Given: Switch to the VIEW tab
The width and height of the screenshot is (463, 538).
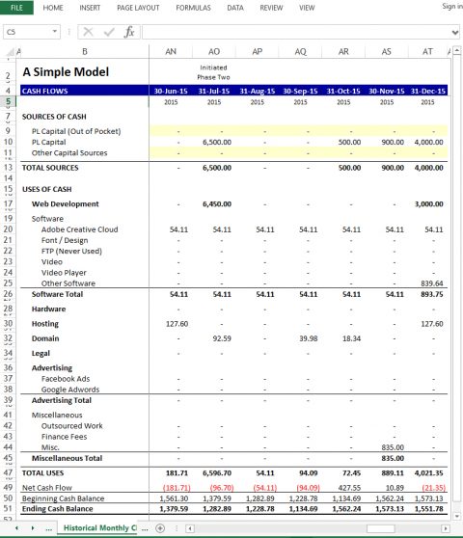Looking at the screenshot, I should coord(307,8).
